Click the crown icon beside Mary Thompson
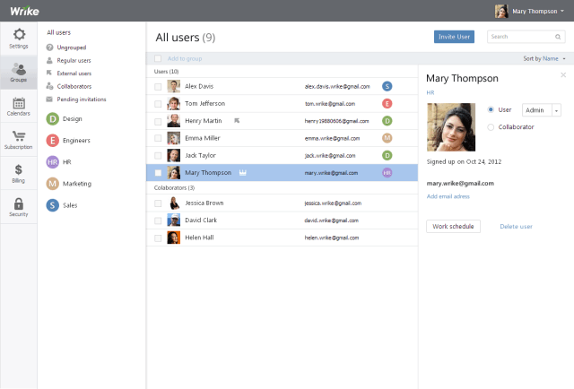Viewport: 574px width, 389px height. click(x=243, y=172)
